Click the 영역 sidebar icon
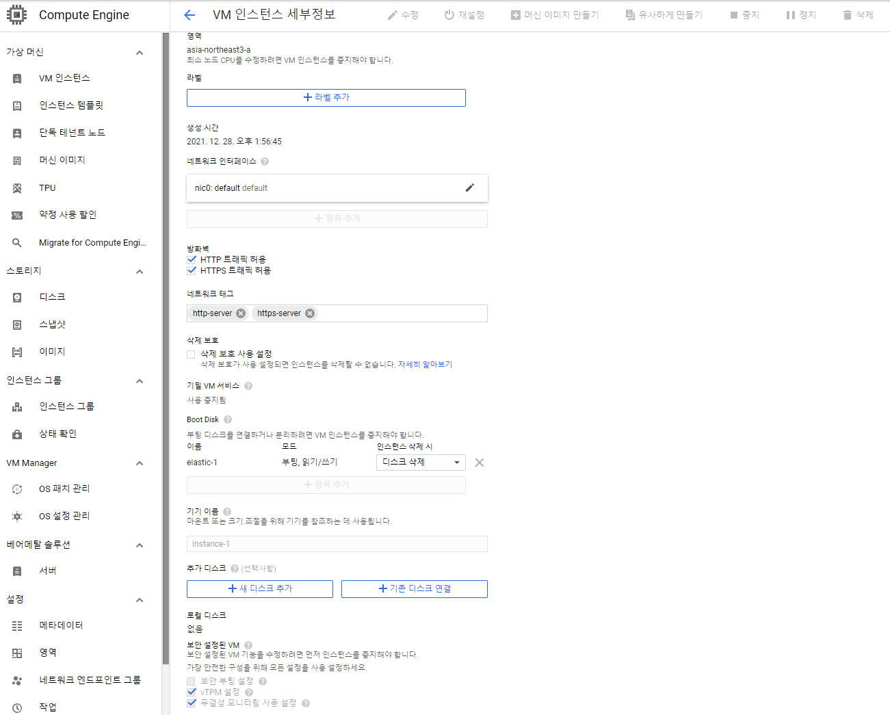The width and height of the screenshot is (890, 715). (17, 653)
